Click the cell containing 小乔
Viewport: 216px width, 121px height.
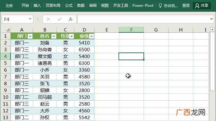(45, 70)
